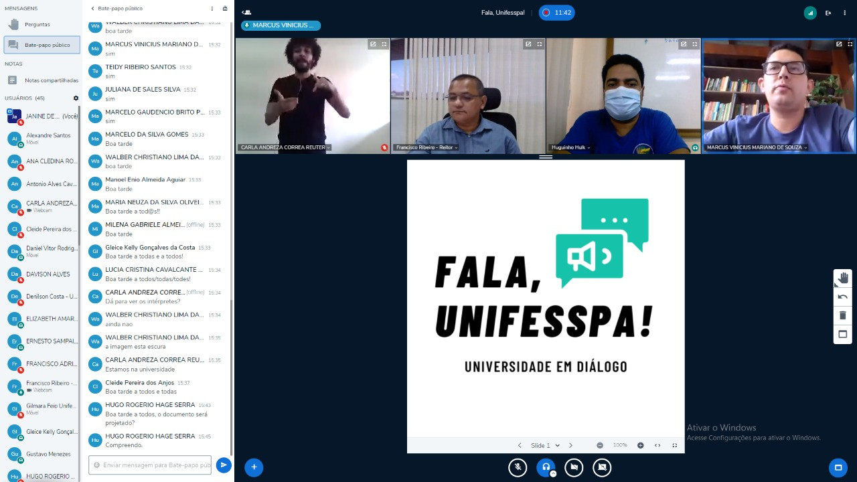Select user Daniel Vitor Rodrigues
The image size is (857, 482).
42,251
